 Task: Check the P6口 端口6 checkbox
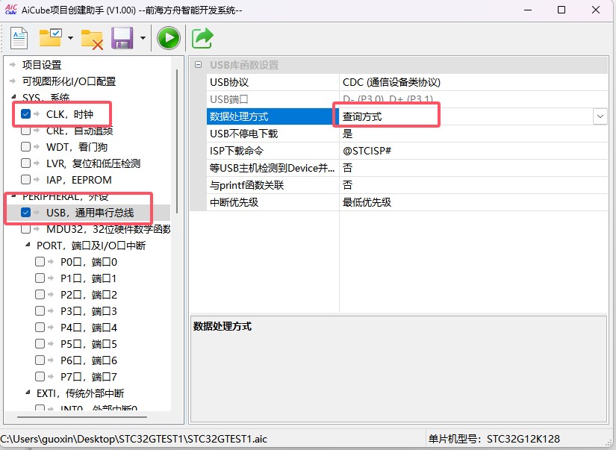(40, 360)
